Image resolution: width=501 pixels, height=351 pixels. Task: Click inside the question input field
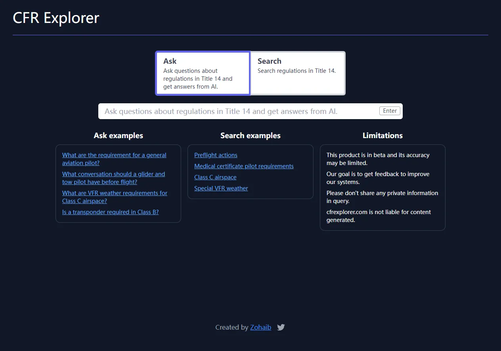(x=238, y=111)
